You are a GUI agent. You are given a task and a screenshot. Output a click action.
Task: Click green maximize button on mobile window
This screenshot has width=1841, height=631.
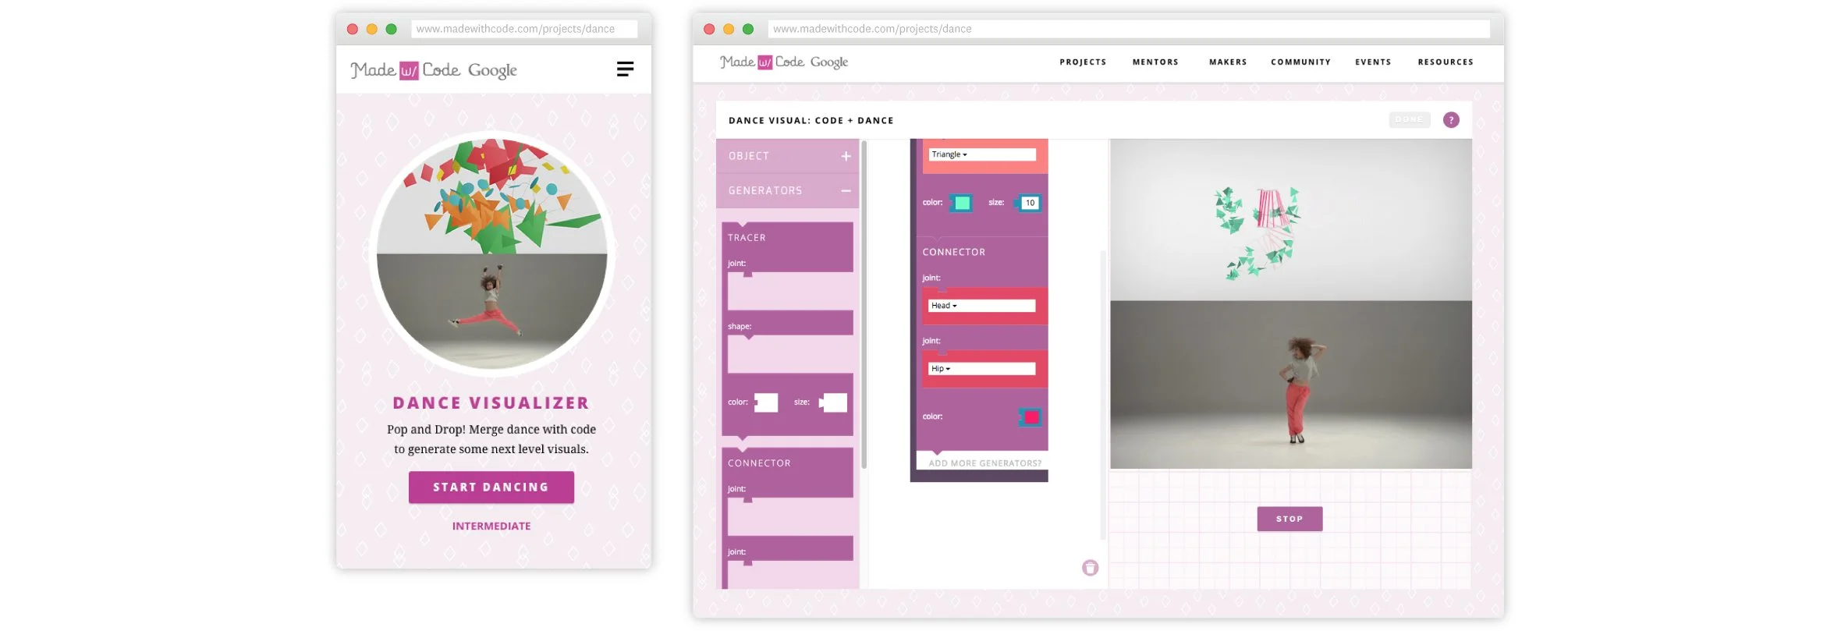point(392,29)
